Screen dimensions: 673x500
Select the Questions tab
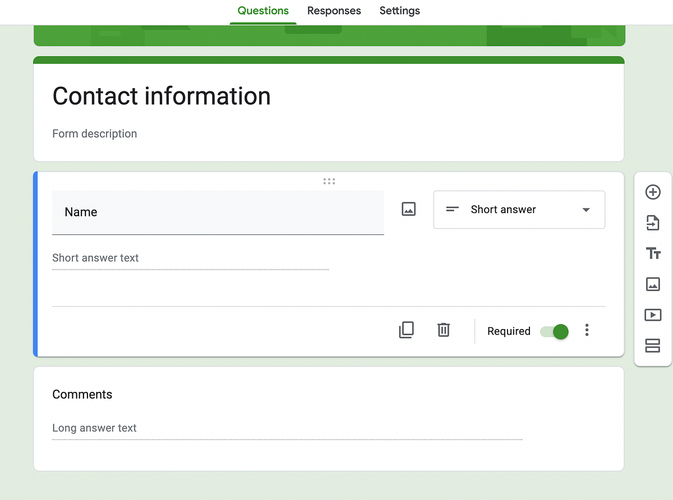click(x=263, y=11)
